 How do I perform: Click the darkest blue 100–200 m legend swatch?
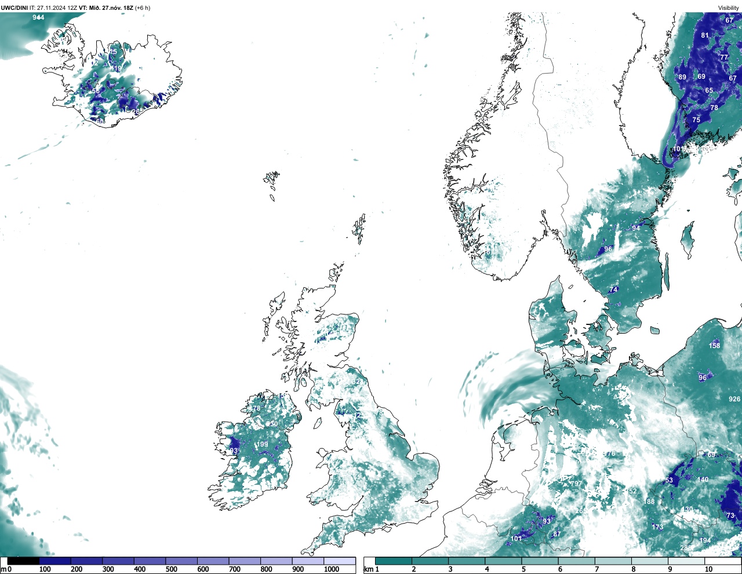[x=55, y=561]
